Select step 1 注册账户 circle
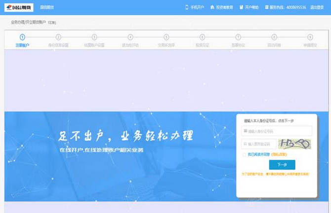Viewport: 331px width, 213px height. point(22,37)
